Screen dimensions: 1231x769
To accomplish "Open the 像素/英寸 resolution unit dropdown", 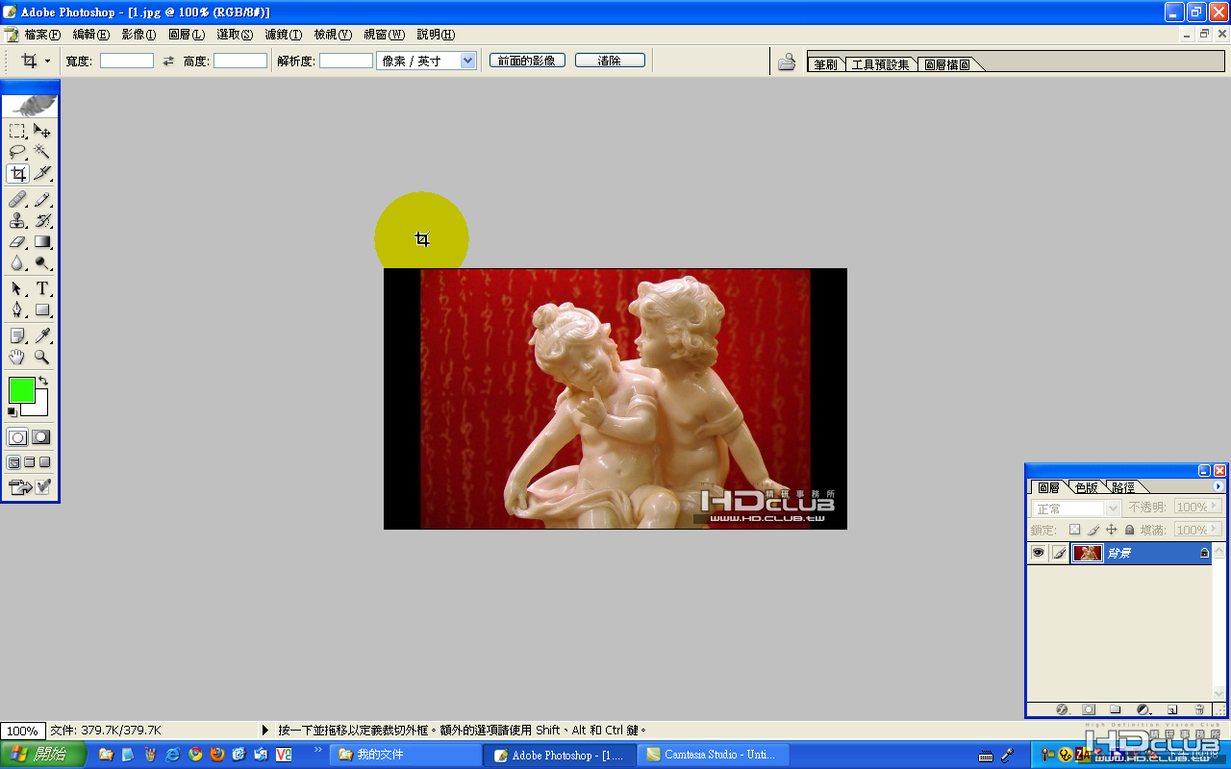I will 427,61.
